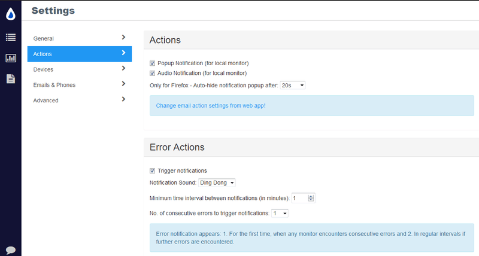Open the monitor list sidebar icon
This screenshot has width=479, height=256.
11,38
